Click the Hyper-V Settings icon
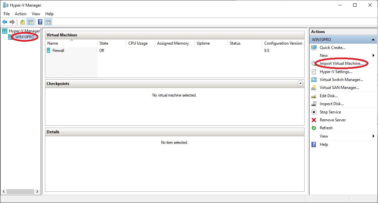 pos(314,72)
